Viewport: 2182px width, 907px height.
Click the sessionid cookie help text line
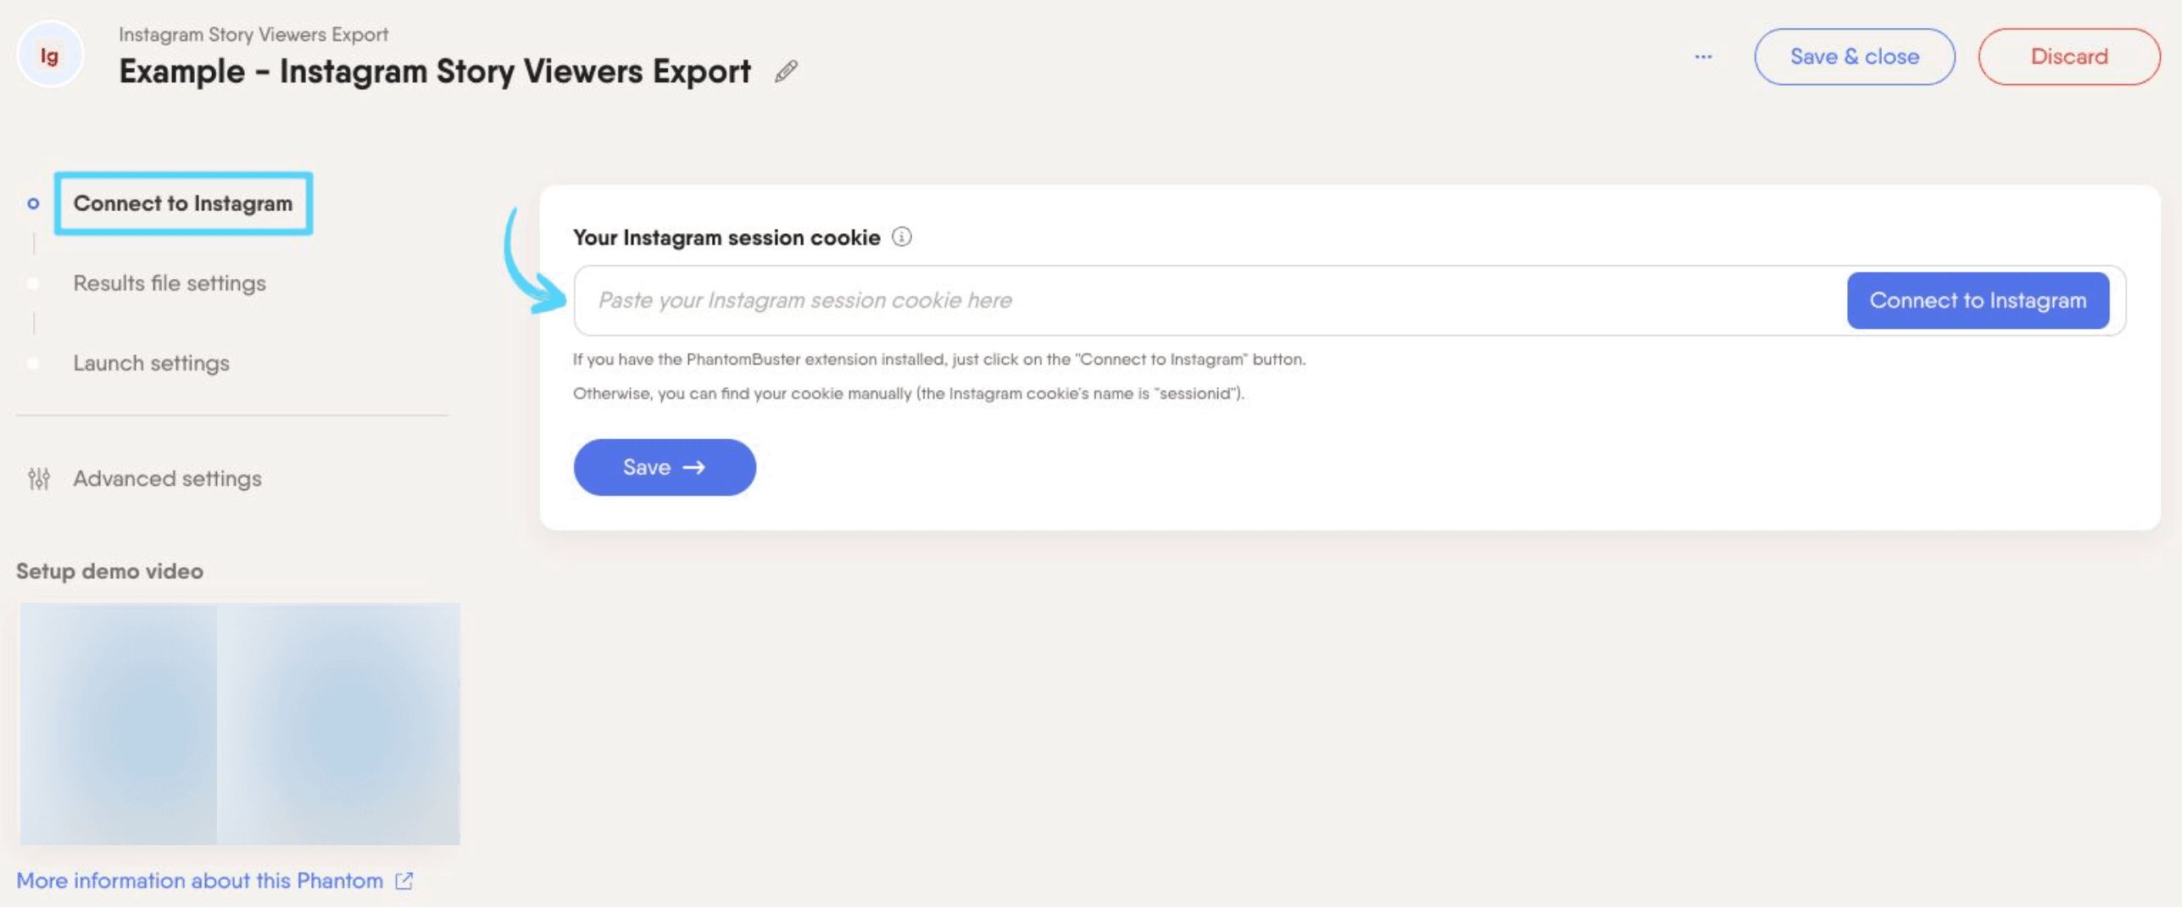[x=909, y=393]
